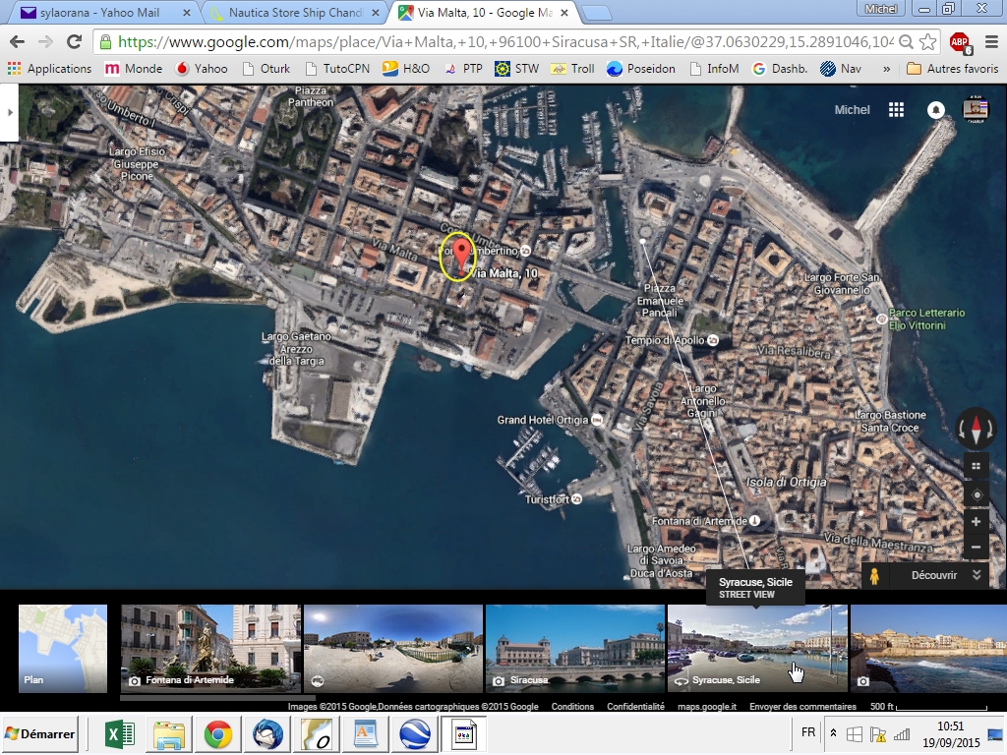Open the maps.google.it link
1007x755 pixels.
pos(707,706)
